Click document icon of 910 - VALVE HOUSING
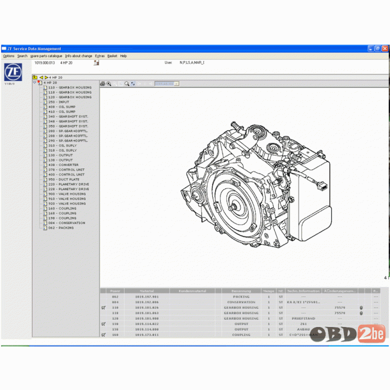Image resolution: width=390 pixels, height=390 pixels. click(x=45, y=198)
